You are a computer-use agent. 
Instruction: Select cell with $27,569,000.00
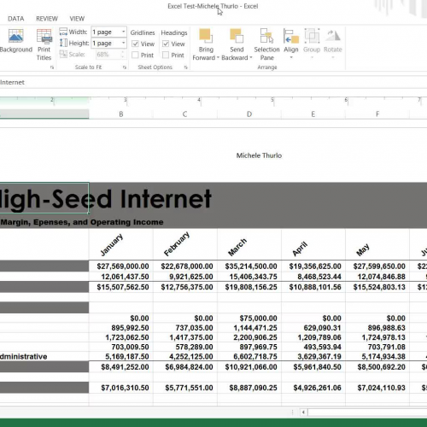click(x=121, y=266)
